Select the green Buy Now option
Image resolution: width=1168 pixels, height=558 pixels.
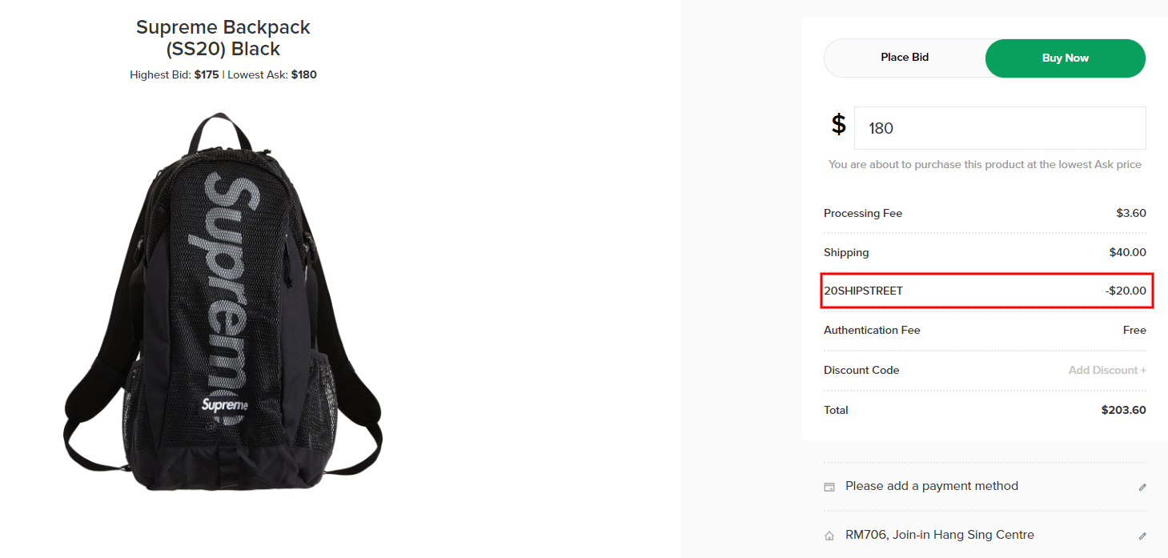click(x=1065, y=58)
